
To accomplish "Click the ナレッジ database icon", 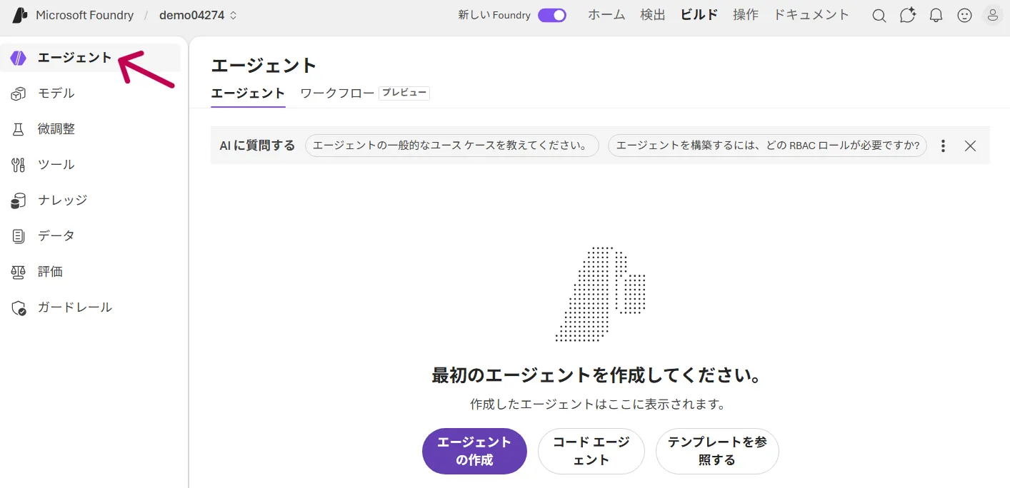I will click(x=19, y=200).
